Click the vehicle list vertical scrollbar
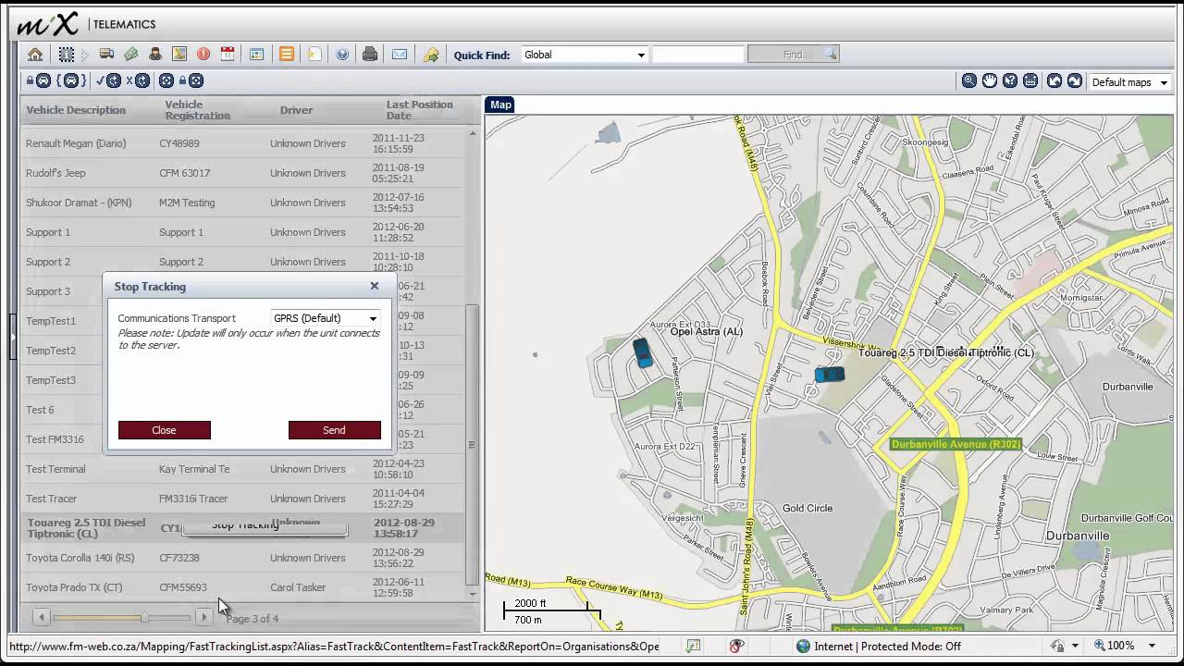The width and height of the screenshot is (1184, 666). (x=472, y=444)
